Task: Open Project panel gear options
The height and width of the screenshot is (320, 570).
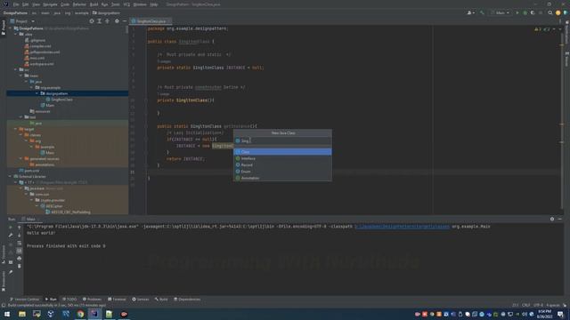Action: coord(117,21)
